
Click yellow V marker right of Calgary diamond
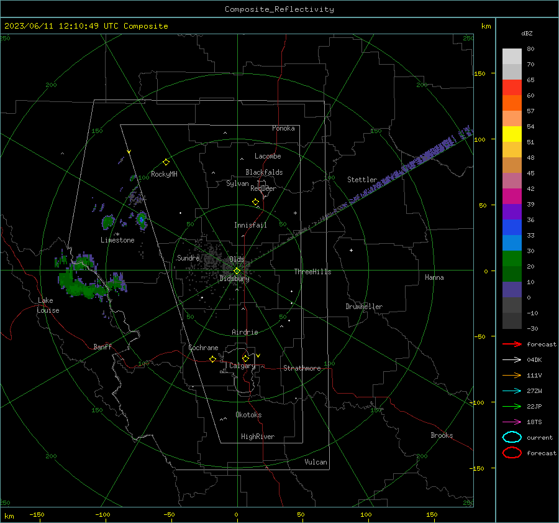click(258, 356)
